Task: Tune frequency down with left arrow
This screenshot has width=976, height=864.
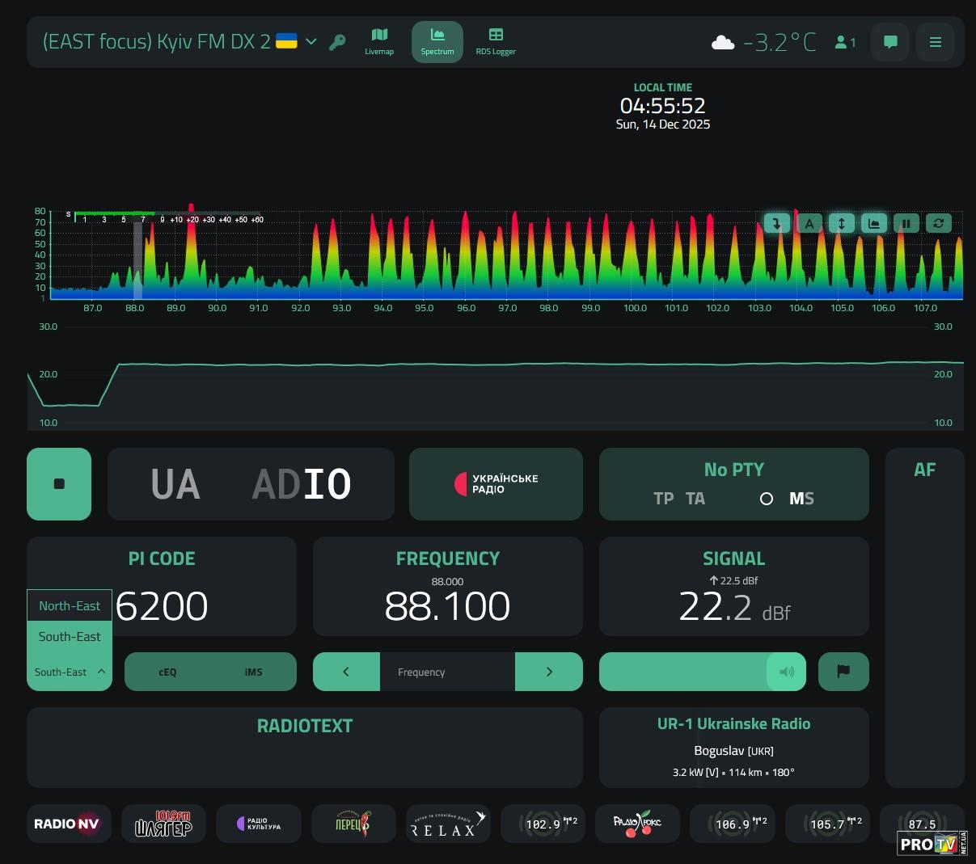Action: (x=346, y=672)
